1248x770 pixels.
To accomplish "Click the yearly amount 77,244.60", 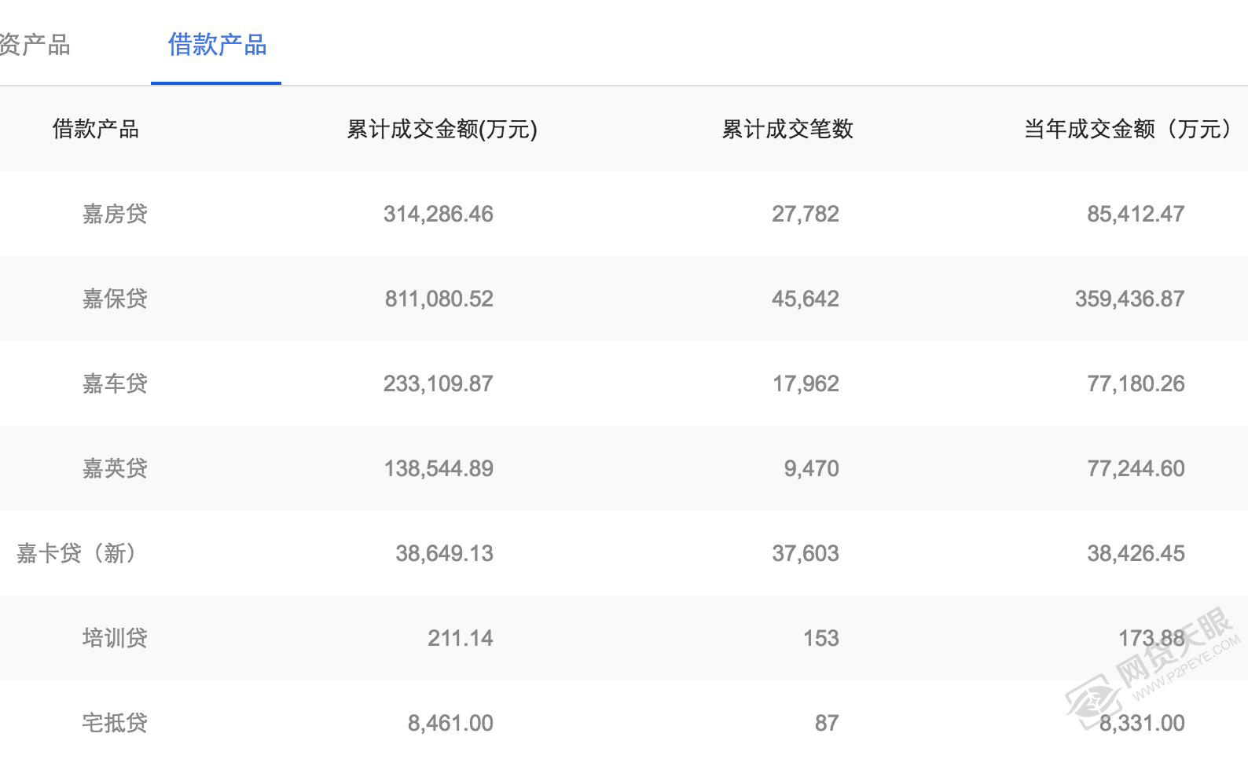I will [1136, 468].
